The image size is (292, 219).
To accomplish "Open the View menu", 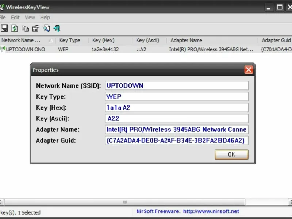I will pos(30,18).
